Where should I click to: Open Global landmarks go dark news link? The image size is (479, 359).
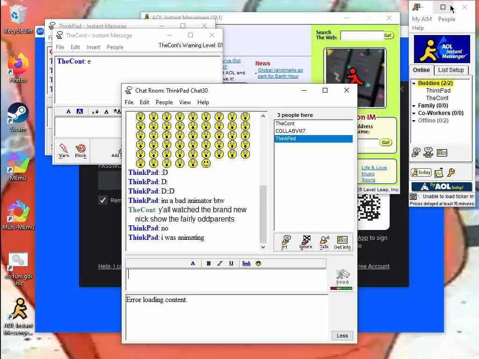(280, 73)
